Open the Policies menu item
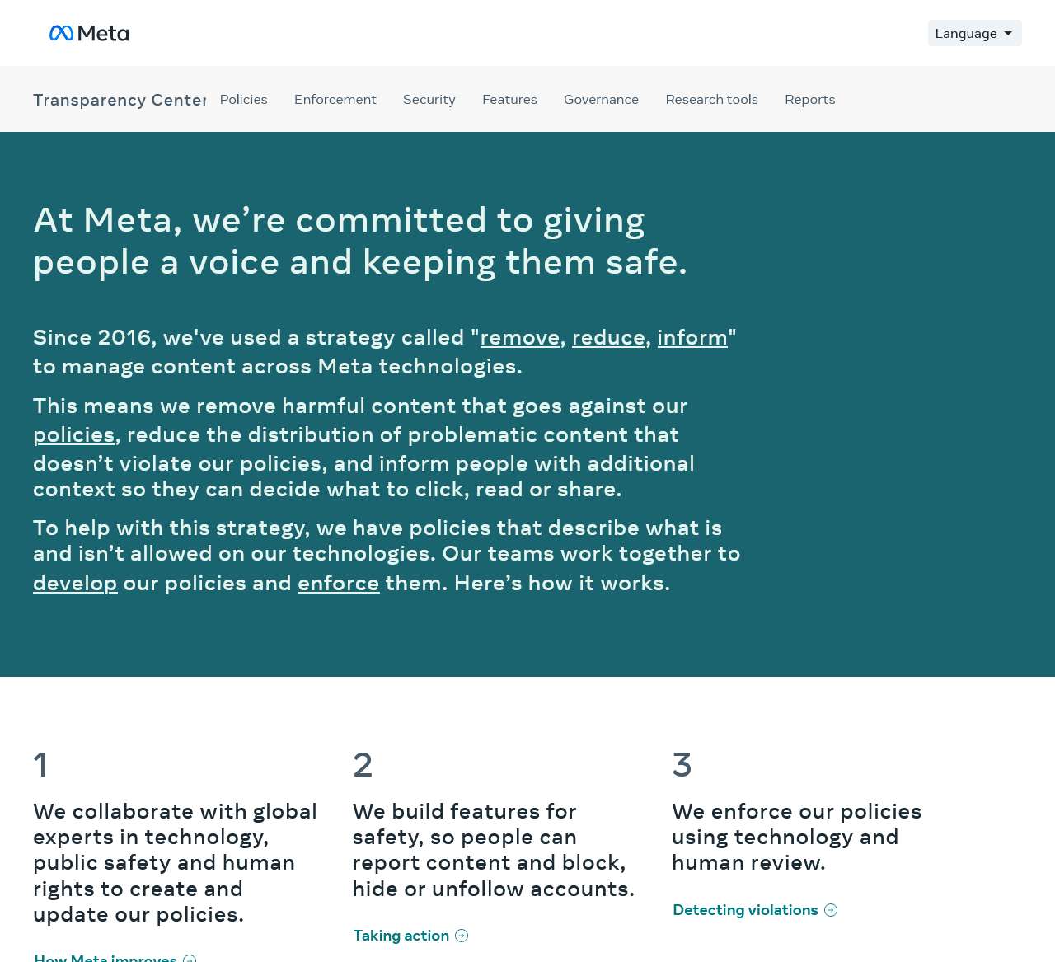This screenshot has height=962, width=1055. click(x=243, y=99)
